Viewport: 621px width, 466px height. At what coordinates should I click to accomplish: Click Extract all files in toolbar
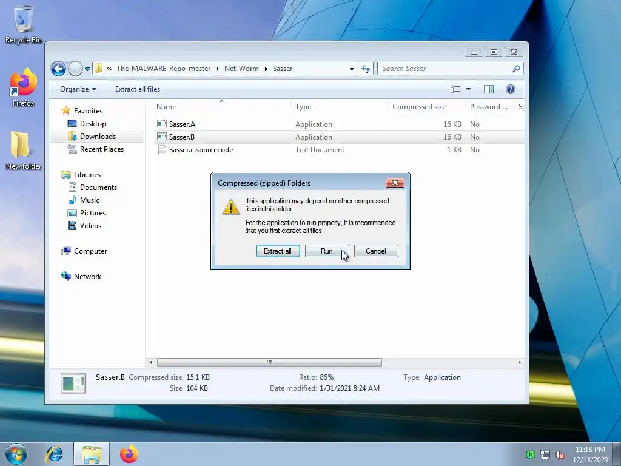point(138,89)
